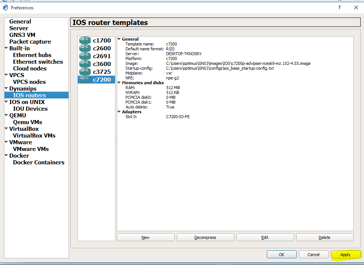This screenshot has width=364, height=265.
Task: Click the GNS3 icon in title bar
Action: point(6,8)
